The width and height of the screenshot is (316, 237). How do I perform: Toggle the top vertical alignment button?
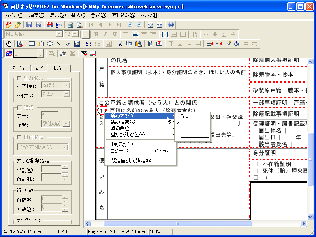coord(165,34)
